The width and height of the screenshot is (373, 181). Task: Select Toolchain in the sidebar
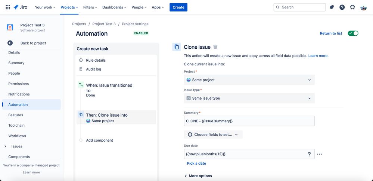point(16,125)
